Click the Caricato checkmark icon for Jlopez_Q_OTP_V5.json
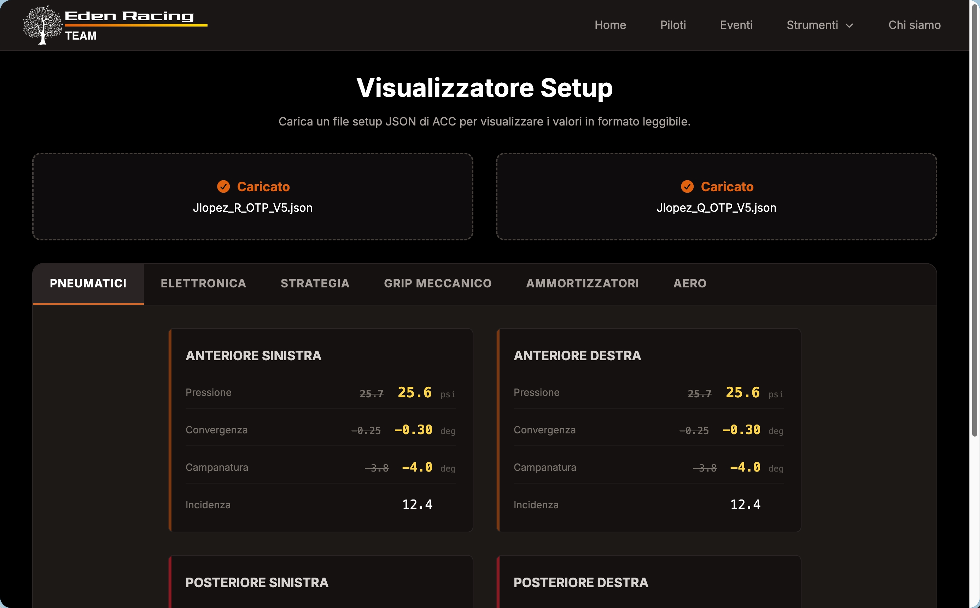 [688, 186]
